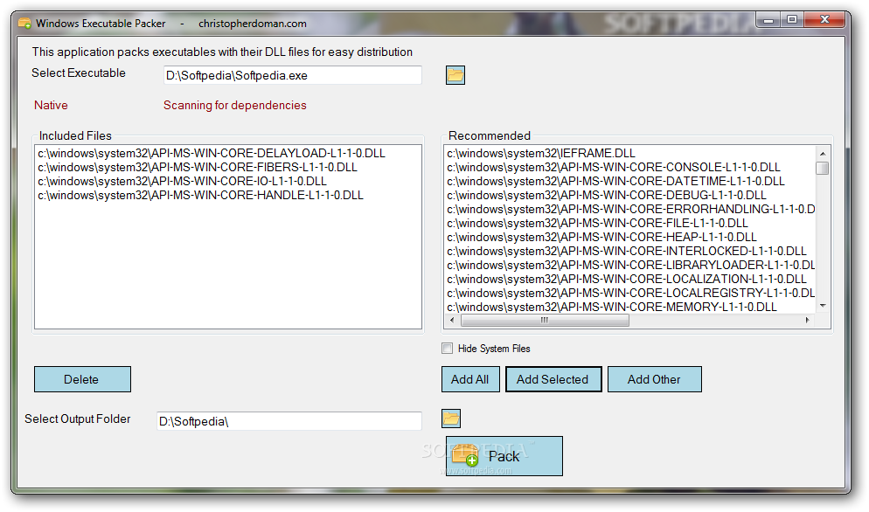Browse for output folder using folder icon
The image size is (869, 512).
pos(450,419)
